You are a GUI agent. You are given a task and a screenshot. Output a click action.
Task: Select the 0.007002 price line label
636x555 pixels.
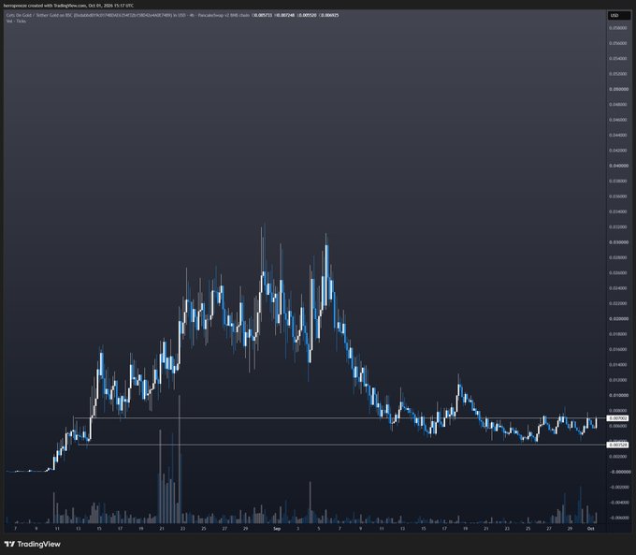point(617,417)
